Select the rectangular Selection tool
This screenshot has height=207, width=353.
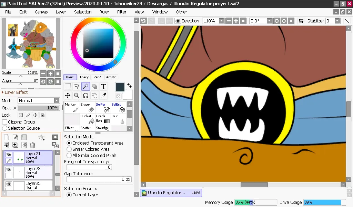[68, 87]
